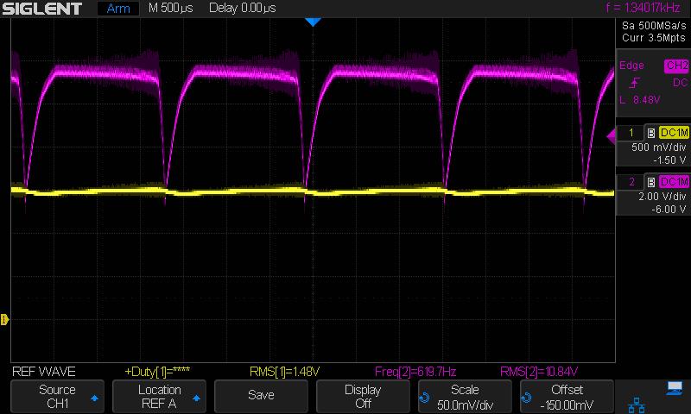
Task: Click the Source softkey blue arrow
Action: click(x=94, y=398)
